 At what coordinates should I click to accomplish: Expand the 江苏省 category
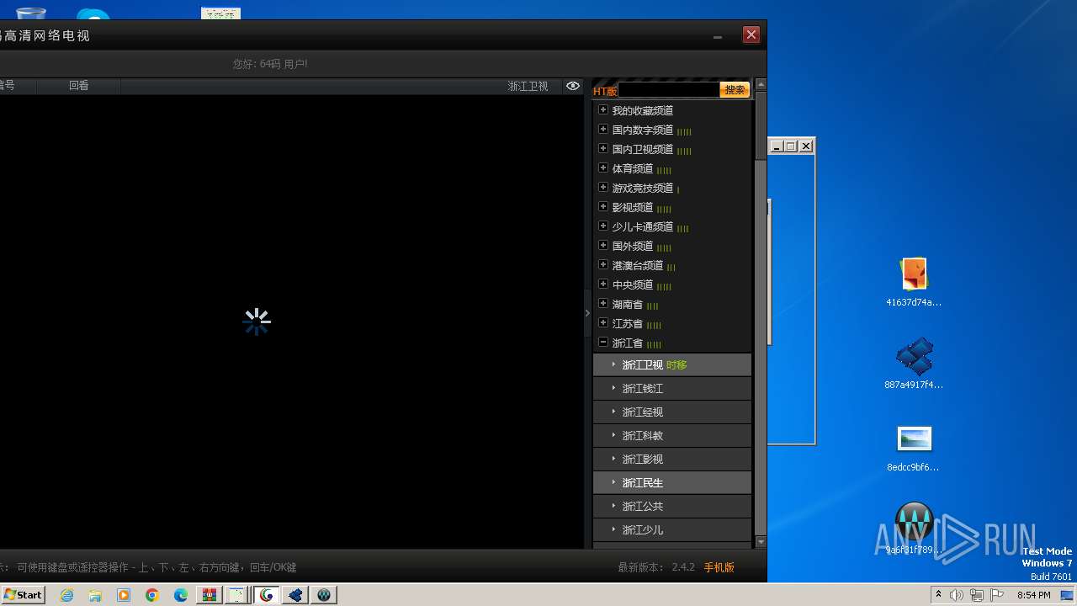603,322
